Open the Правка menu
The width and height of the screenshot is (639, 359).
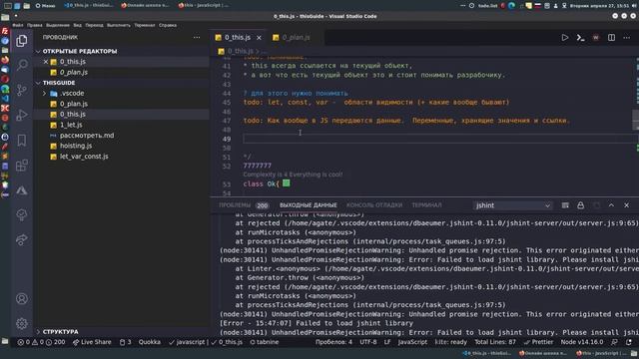coord(35,25)
